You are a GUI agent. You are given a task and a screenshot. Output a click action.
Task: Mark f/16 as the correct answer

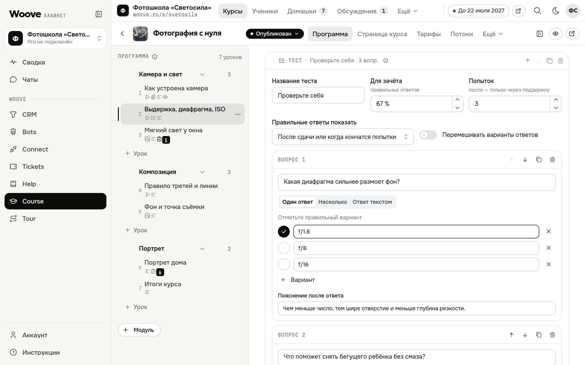(x=284, y=264)
